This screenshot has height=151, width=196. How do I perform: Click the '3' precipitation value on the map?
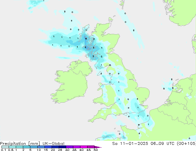click(x=93, y=47)
